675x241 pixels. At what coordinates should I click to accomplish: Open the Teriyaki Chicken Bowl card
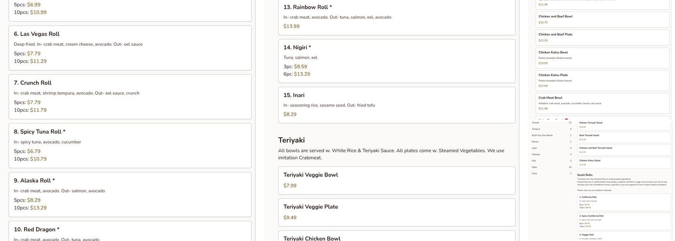pos(396,236)
